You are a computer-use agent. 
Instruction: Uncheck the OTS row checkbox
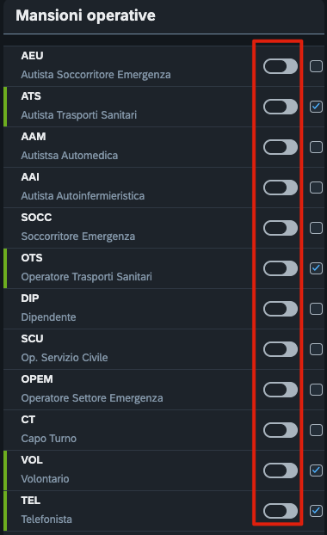(316, 268)
